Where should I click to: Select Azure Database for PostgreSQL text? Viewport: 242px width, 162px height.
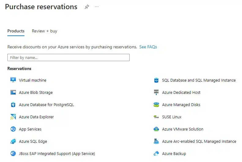pos(46,105)
